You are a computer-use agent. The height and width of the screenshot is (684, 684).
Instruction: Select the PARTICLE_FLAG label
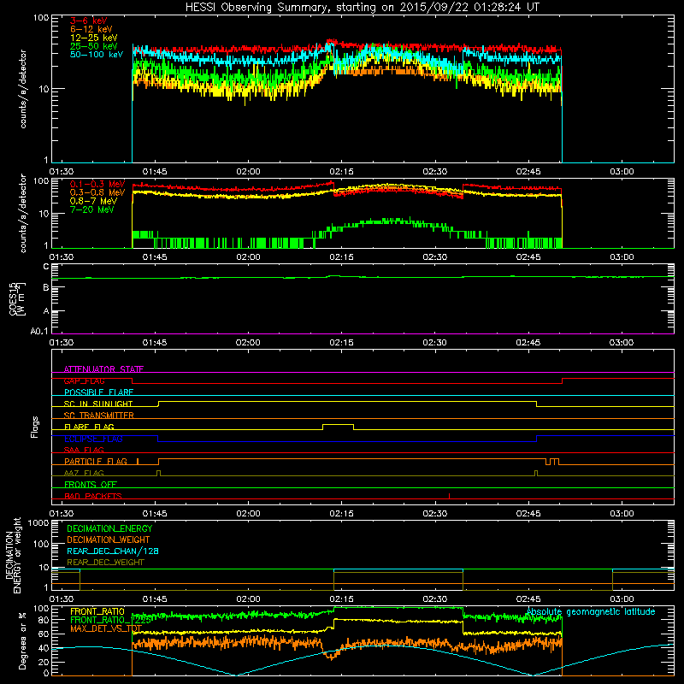(96, 462)
